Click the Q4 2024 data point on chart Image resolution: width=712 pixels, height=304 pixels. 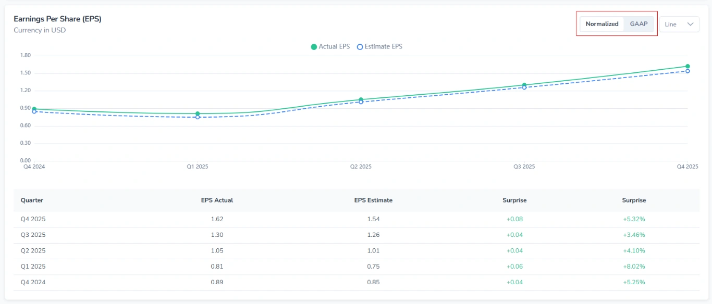pyautogui.click(x=34, y=108)
